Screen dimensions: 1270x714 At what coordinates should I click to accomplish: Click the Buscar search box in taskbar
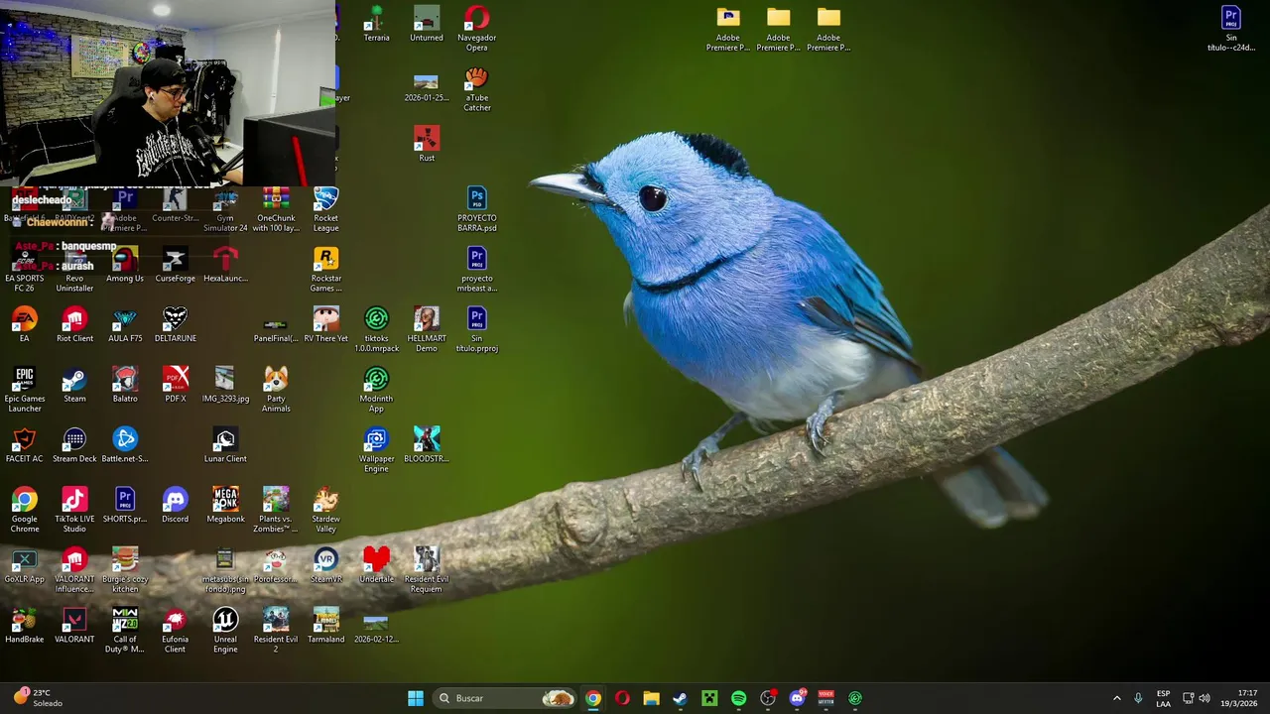506,698
